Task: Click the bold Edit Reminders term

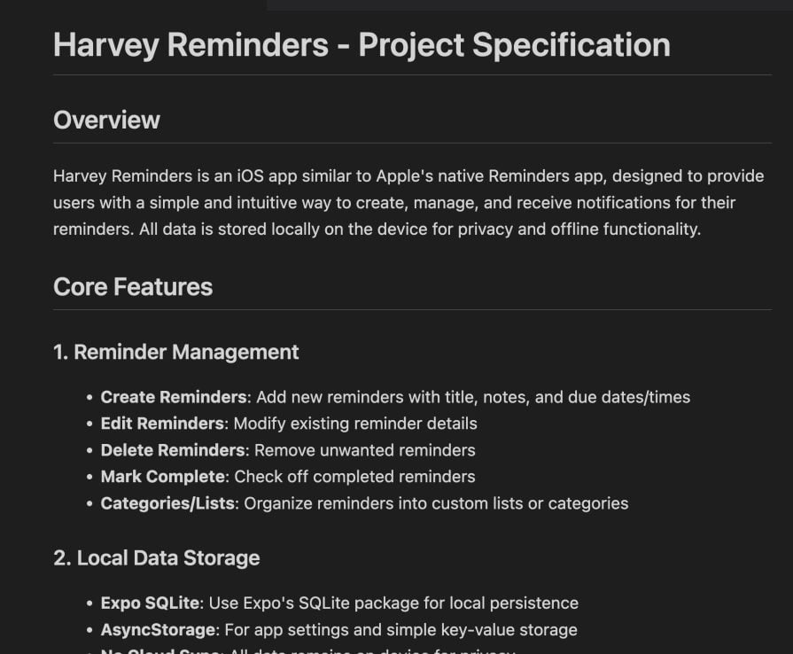Action: pos(162,424)
